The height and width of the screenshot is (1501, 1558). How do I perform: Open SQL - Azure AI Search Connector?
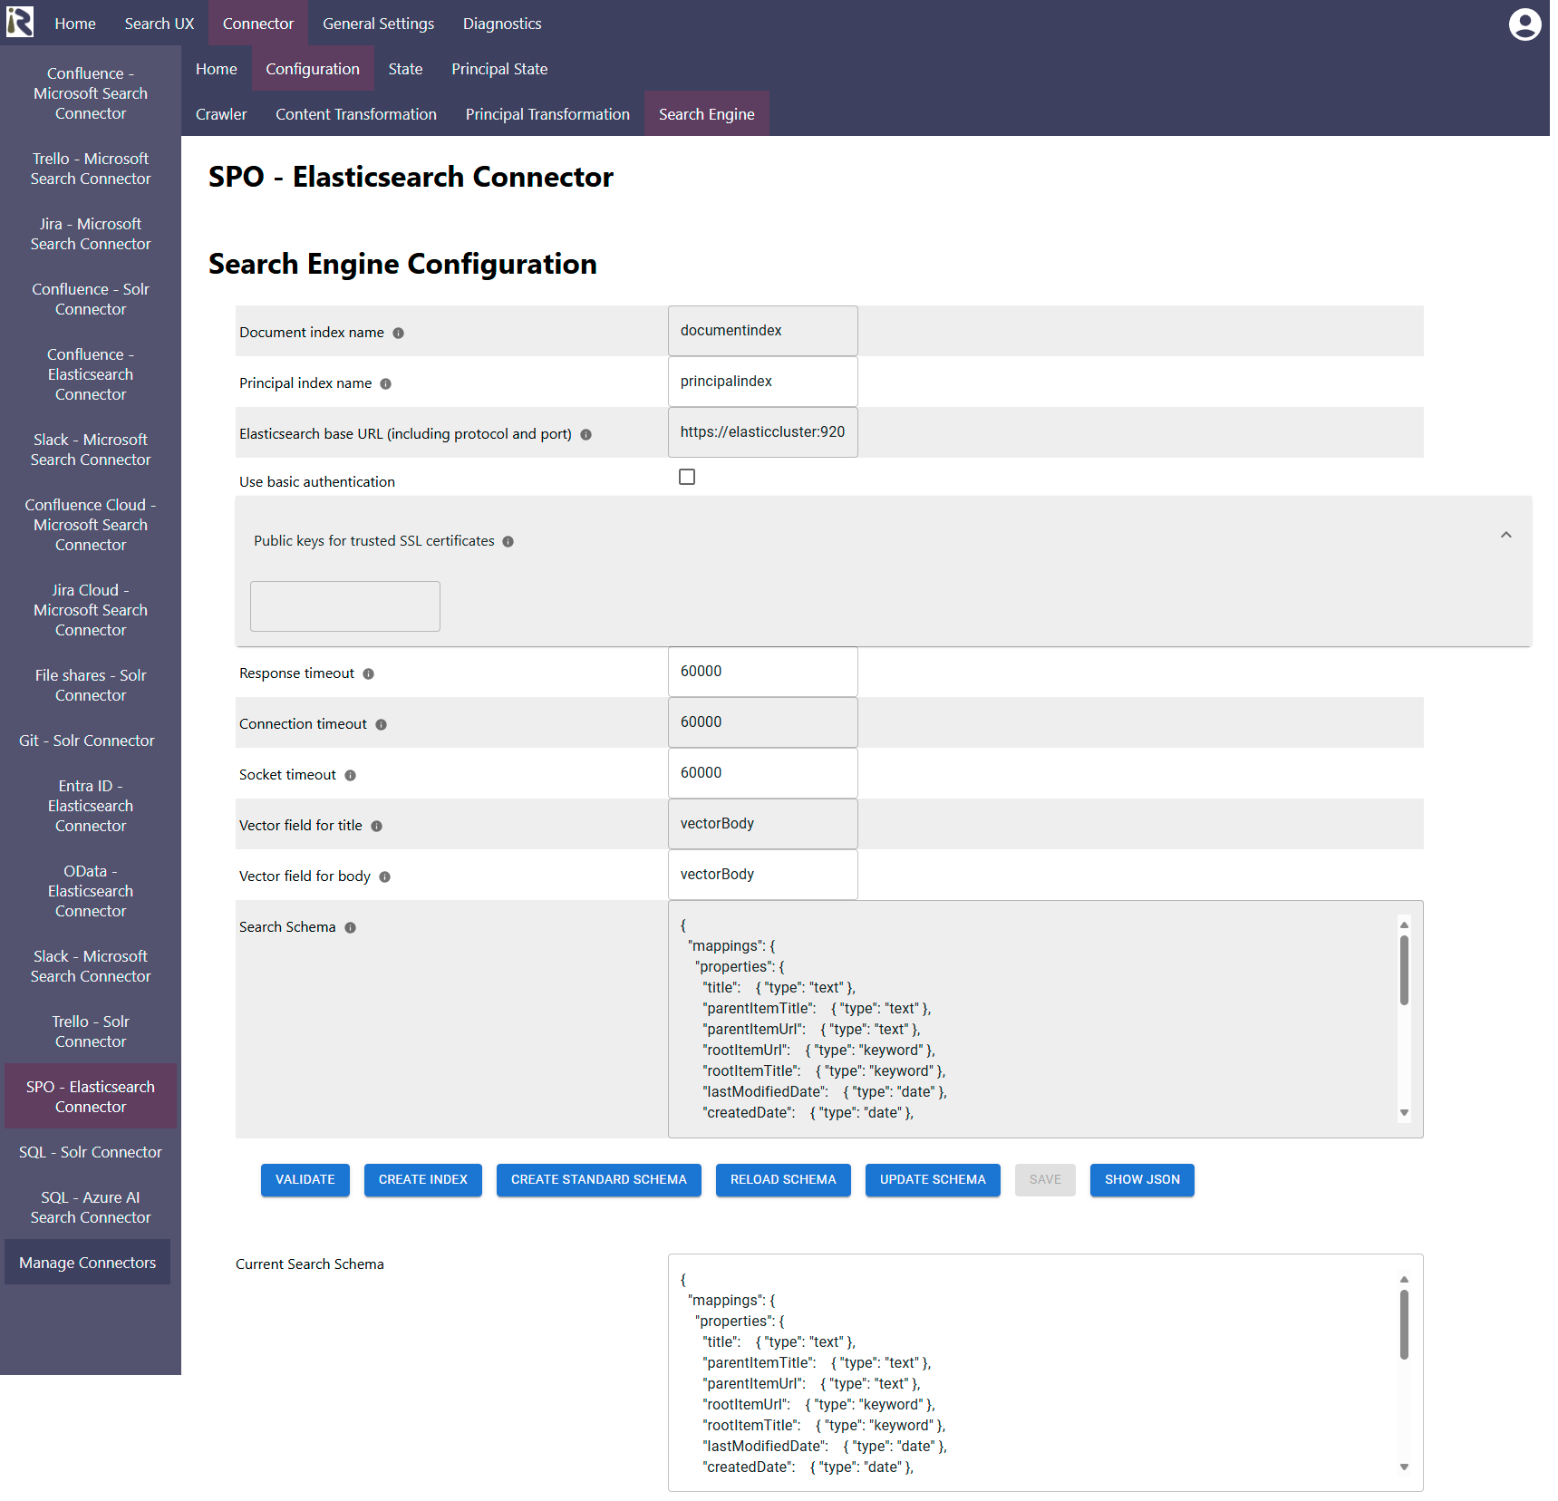pyautogui.click(x=91, y=1207)
